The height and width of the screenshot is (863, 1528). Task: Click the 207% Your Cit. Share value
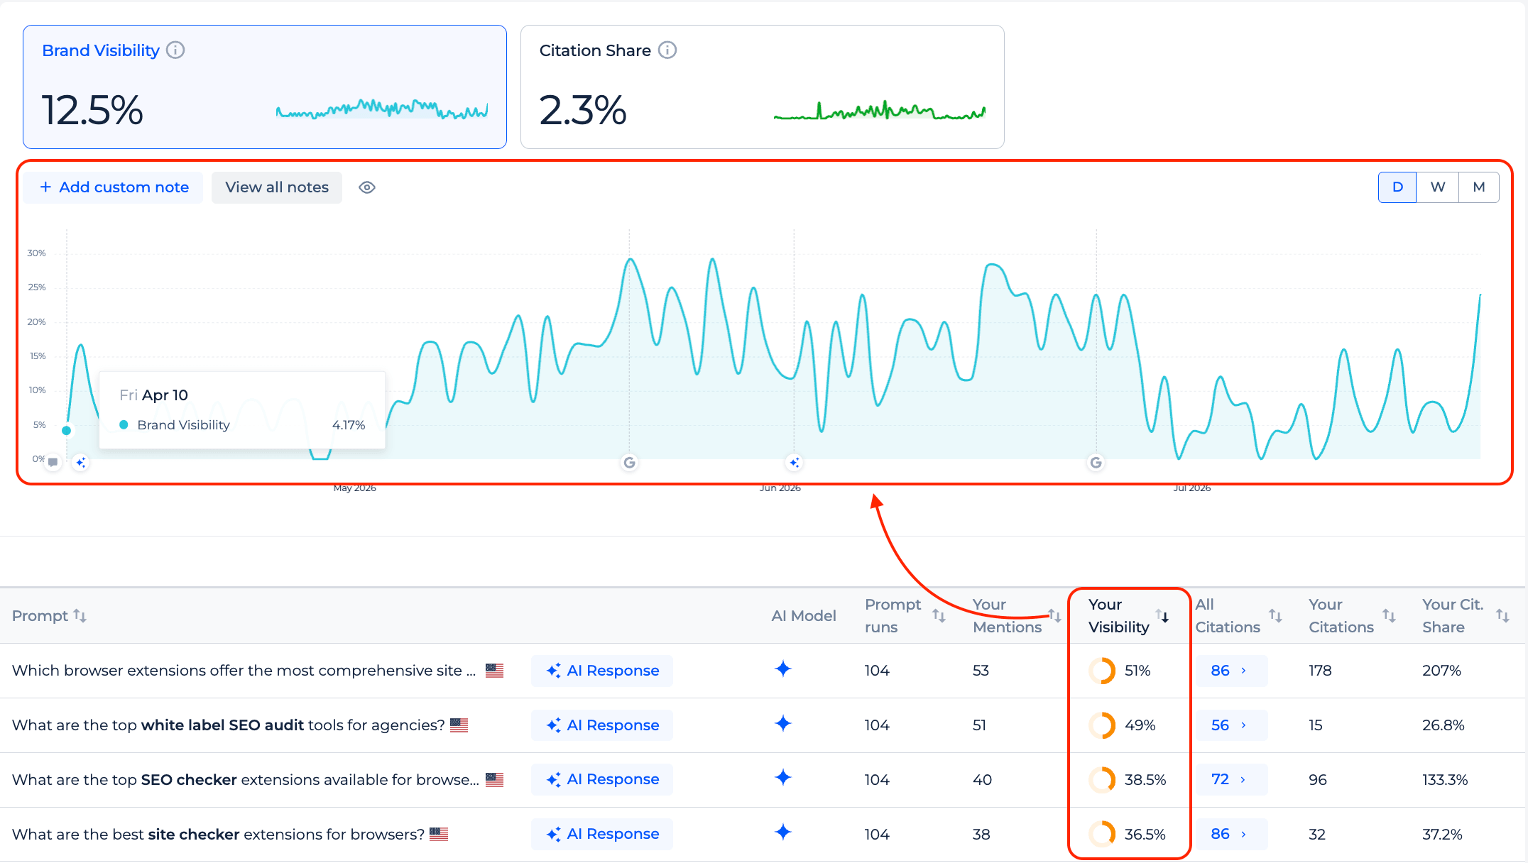tap(1441, 671)
